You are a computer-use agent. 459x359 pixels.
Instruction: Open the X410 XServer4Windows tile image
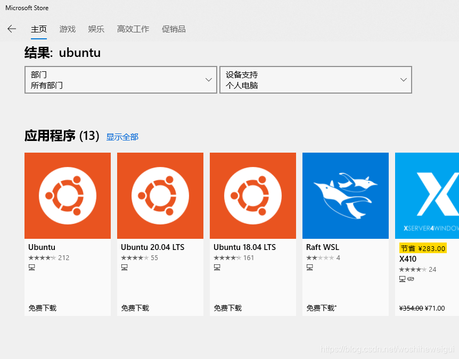tap(427, 196)
